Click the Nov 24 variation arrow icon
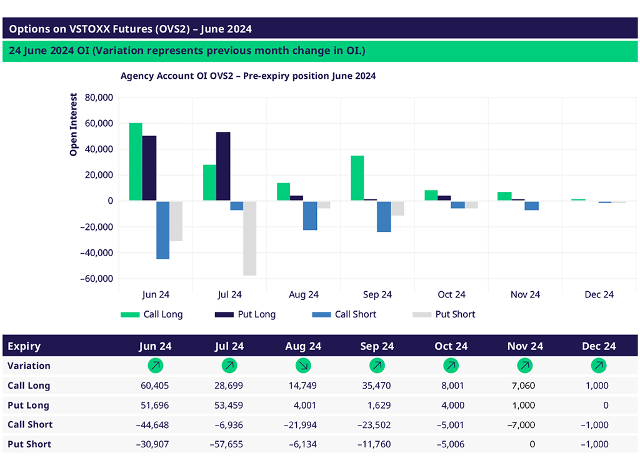This screenshot has height=468, width=640. [525, 366]
